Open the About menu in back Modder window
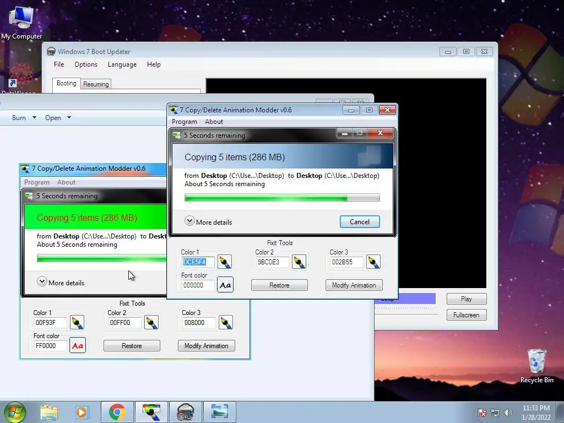564x423 pixels. point(66,182)
